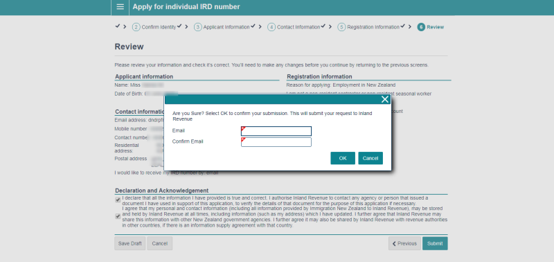Screen dimensions: 554x262
Task: Click the Applicant information section heading
Action: click(x=144, y=76)
